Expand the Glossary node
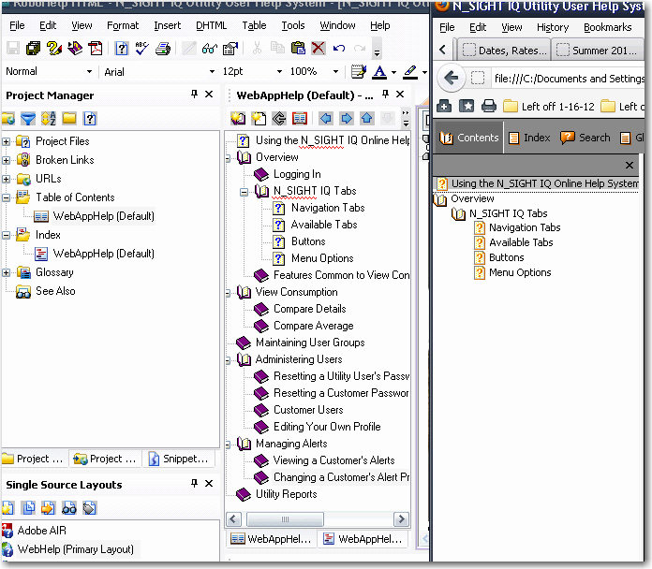Viewport: 652px width, 569px height. point(7,273)
